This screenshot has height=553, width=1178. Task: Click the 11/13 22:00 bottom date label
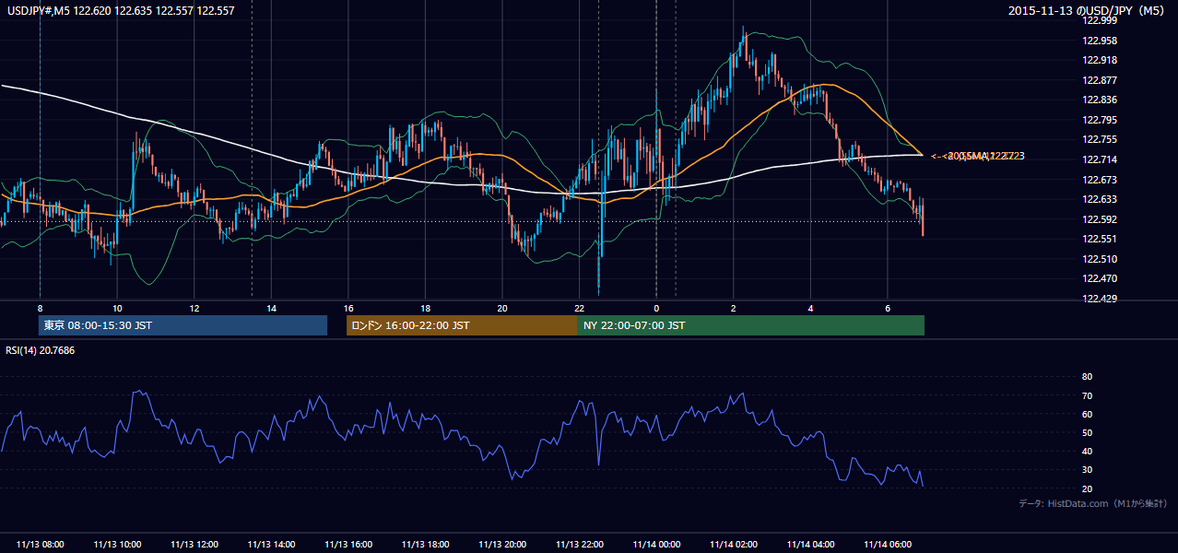coord(579,545)
